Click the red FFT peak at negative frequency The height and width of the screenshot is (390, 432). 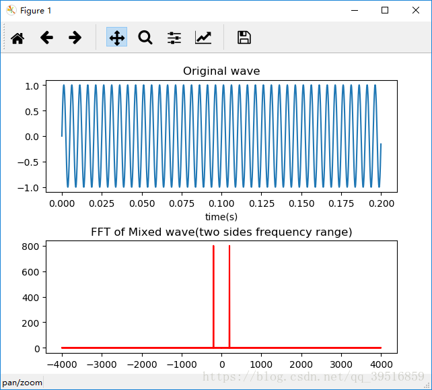point(213,296)
